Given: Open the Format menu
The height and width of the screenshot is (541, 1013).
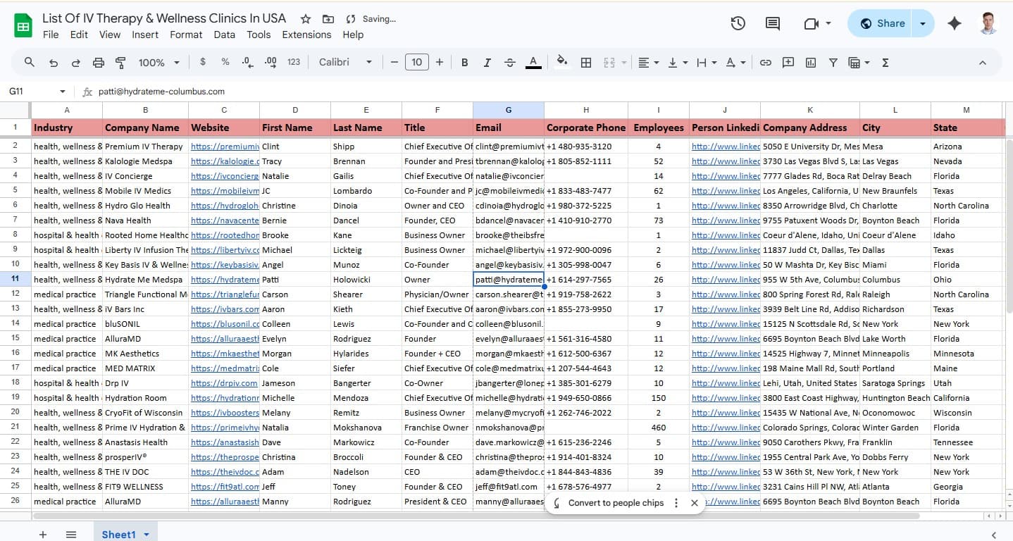Looking at the screenshot, I should pos(186,35).
